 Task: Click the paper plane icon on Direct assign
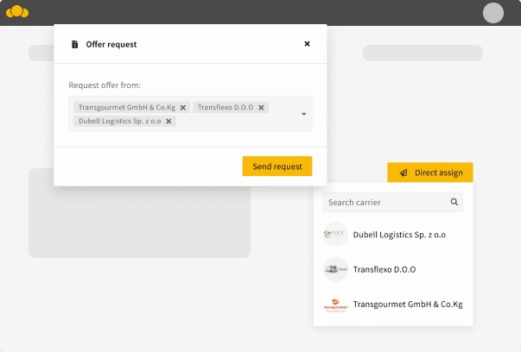click(403, 173)
